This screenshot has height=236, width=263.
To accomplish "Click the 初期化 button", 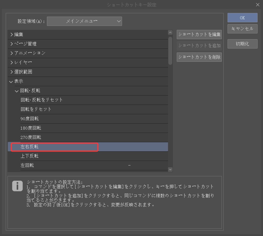I will (242, 44).
